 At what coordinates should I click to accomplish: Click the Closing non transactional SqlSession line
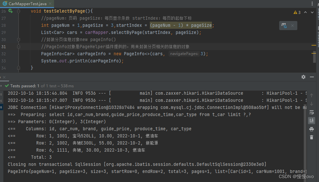(137, 164)
